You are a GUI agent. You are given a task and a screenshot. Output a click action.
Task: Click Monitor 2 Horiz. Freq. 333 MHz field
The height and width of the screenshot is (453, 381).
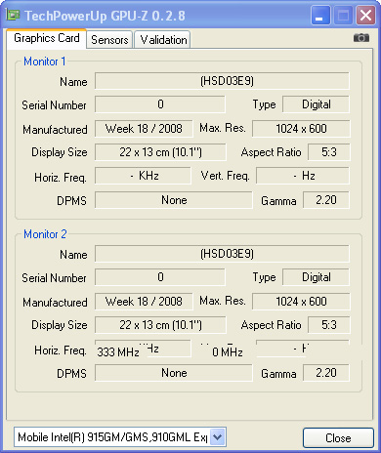click(143, 349)
